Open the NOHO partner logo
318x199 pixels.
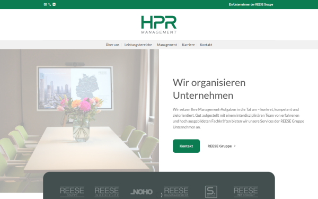coord(142,192)
